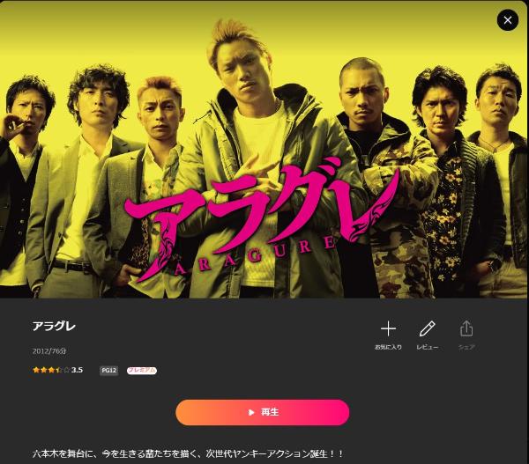Click the アラグレ title heading
Viewport: 529px width, 464px height.
[54, 326]
